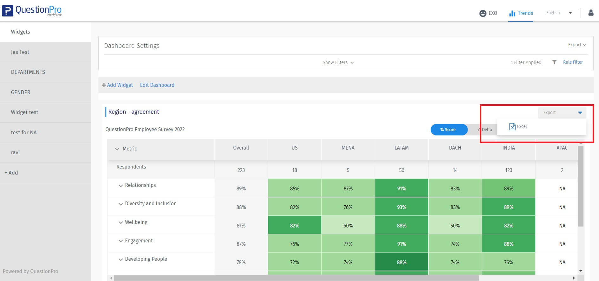Open the DEPARTMENTS dashboard tab
Screen dimensions: 599x281
[28, 72]
